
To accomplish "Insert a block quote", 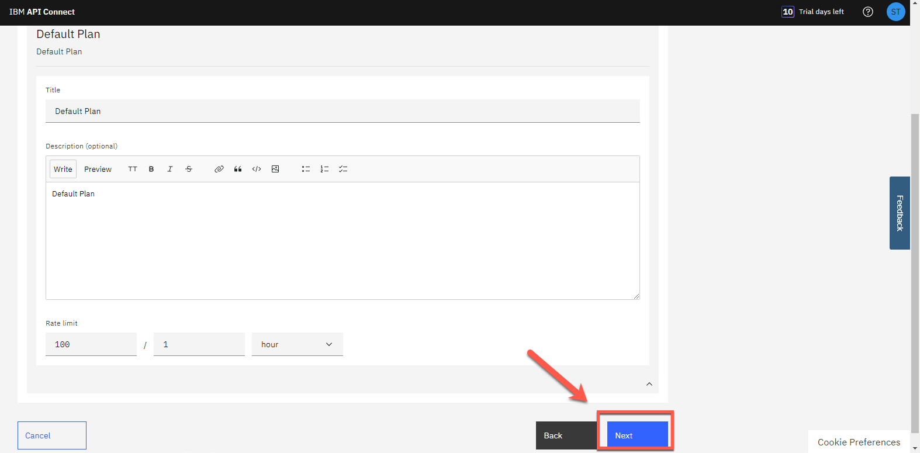I will click(x=238, y=169).
